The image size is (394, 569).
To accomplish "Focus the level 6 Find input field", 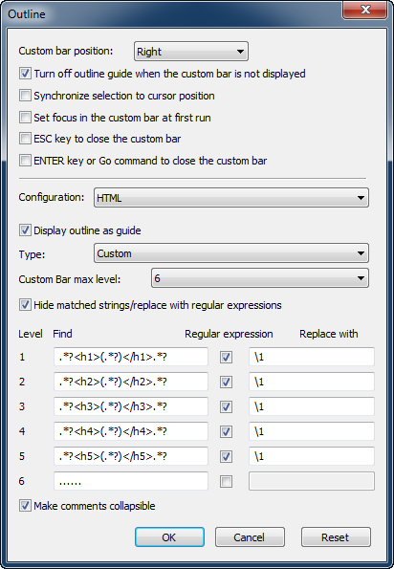I will click(131, 481).
